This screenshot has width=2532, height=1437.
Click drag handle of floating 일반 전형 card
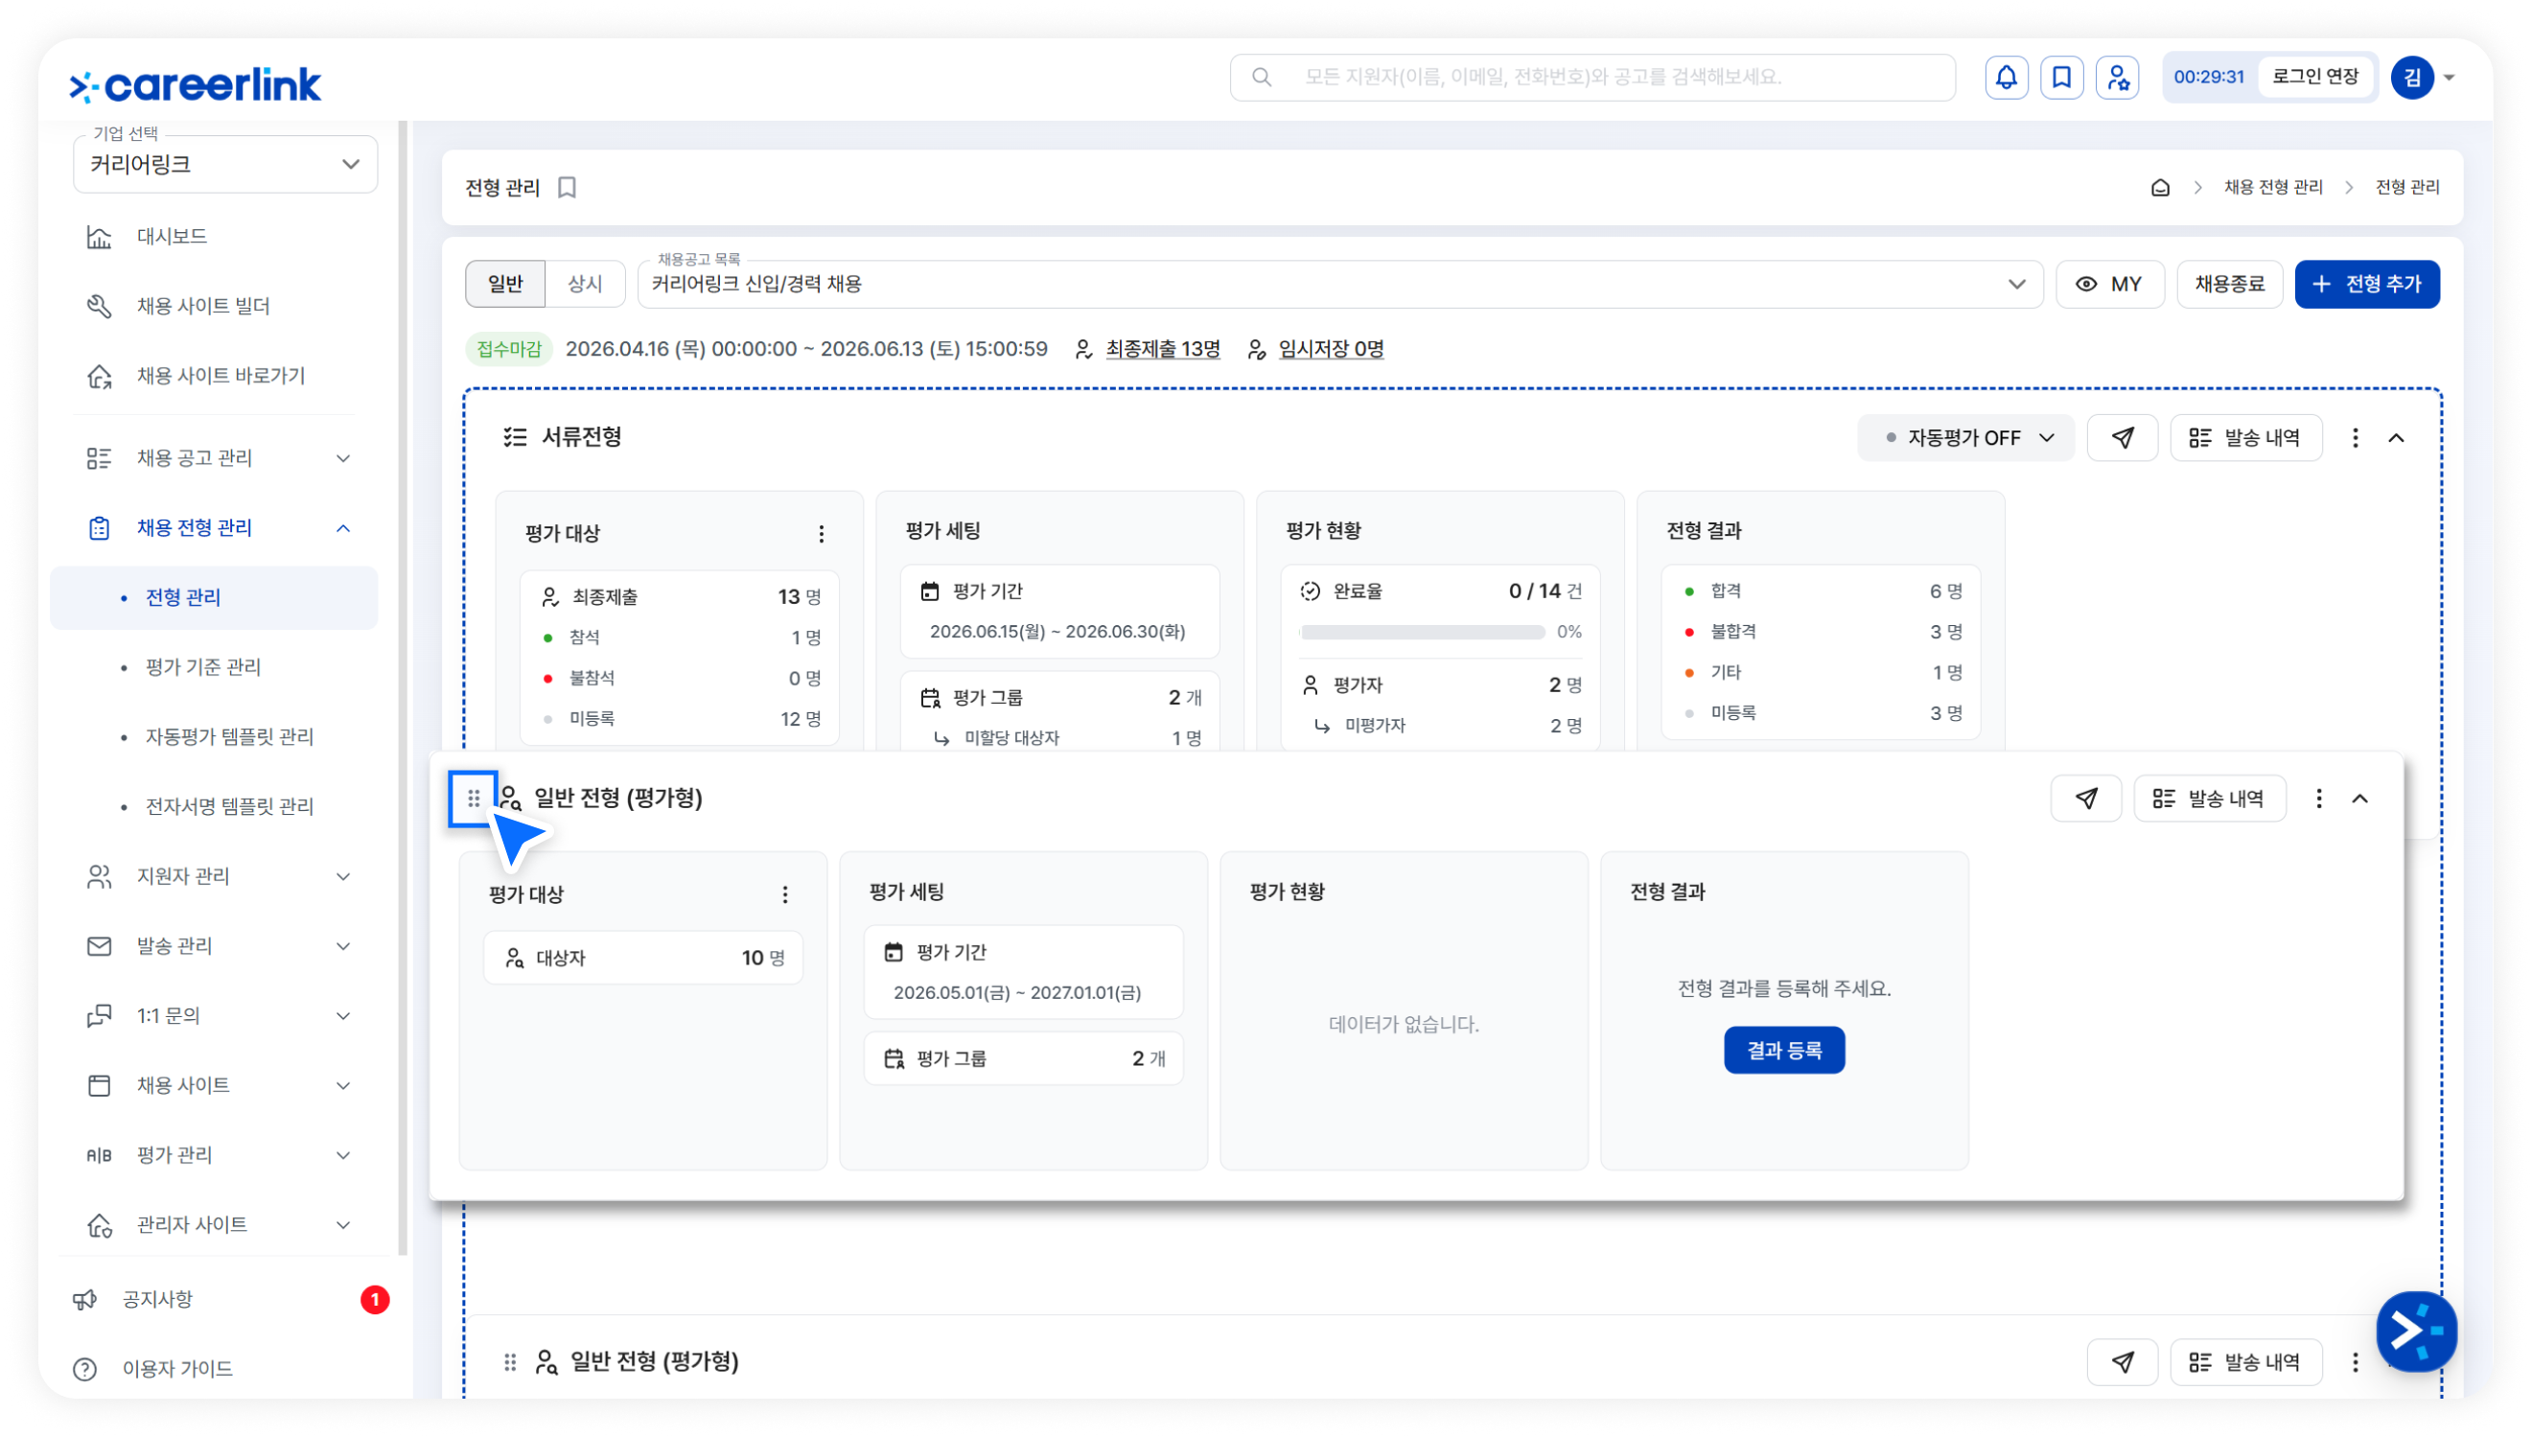point(474,798)
